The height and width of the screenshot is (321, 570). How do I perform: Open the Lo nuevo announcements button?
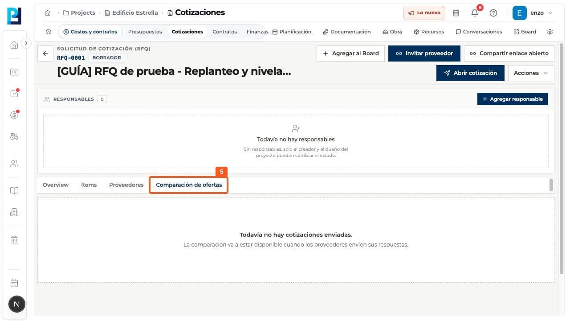[424, 13]
